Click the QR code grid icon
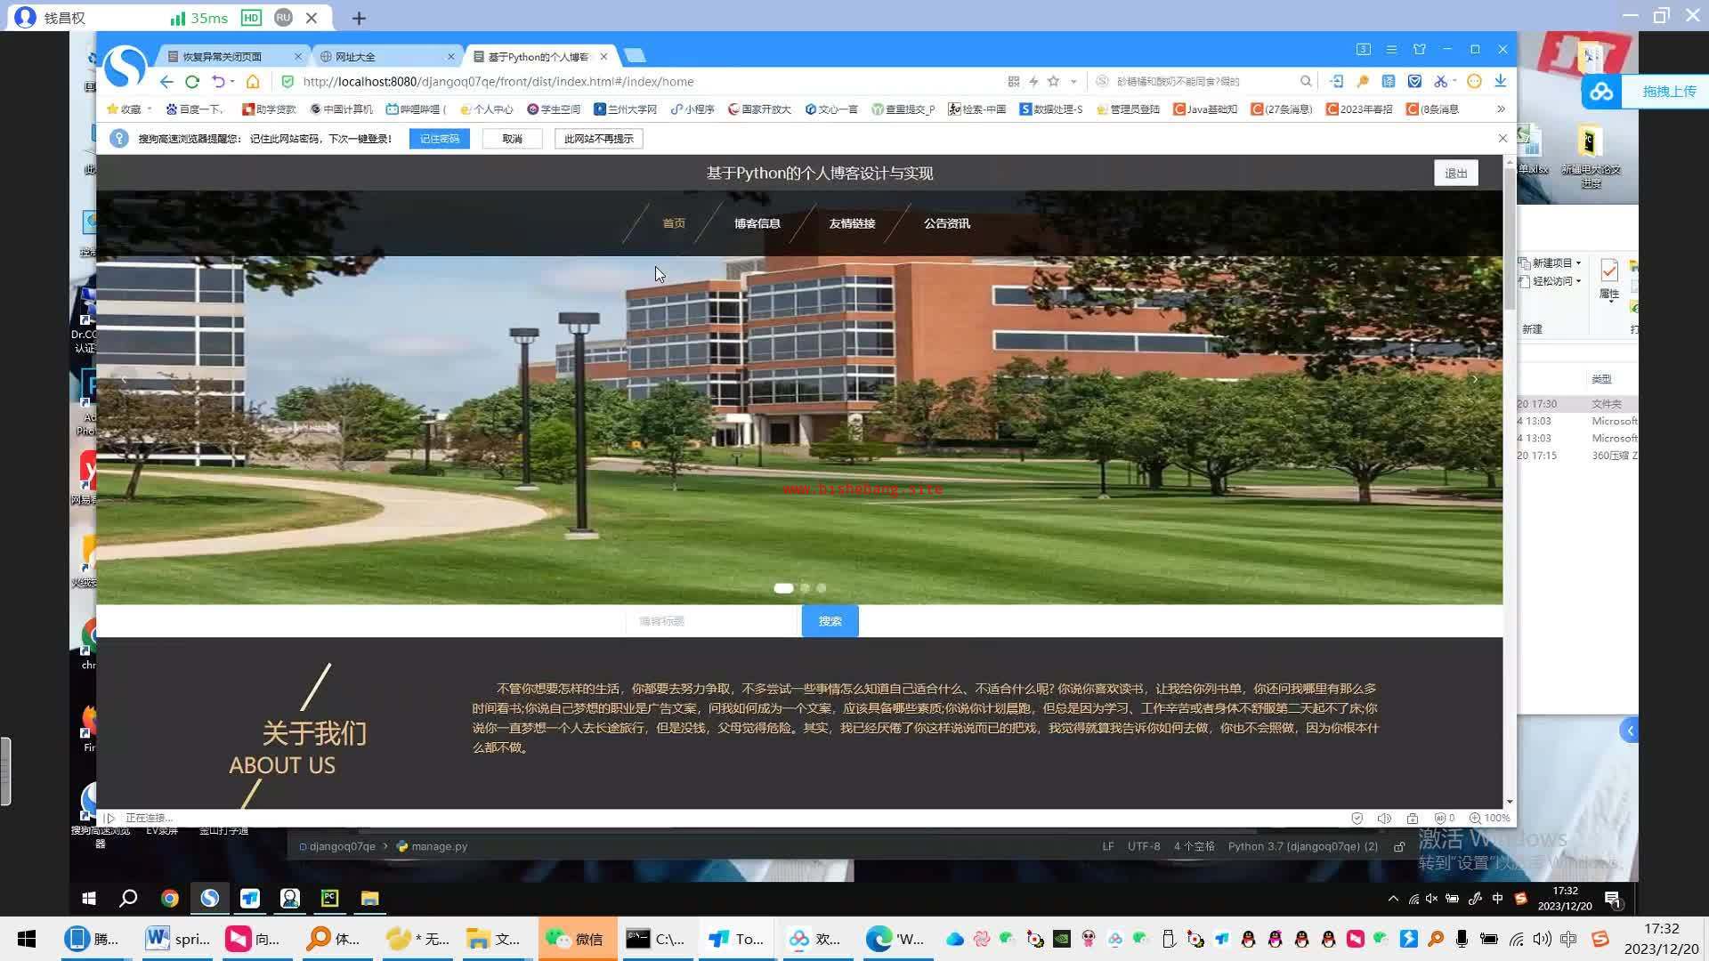 click(1013, 81)
